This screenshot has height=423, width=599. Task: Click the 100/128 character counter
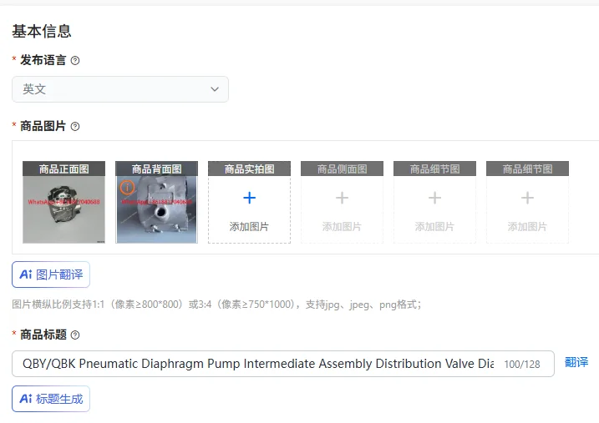[x=522, y=365]
